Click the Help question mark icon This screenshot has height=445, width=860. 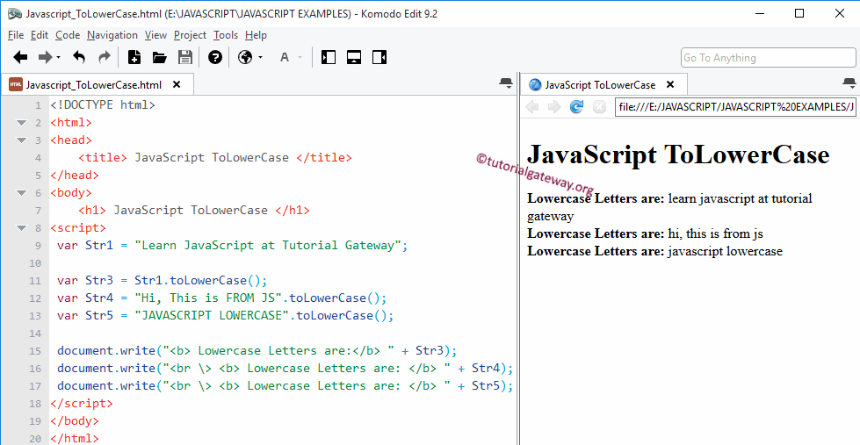coord(215,58)
